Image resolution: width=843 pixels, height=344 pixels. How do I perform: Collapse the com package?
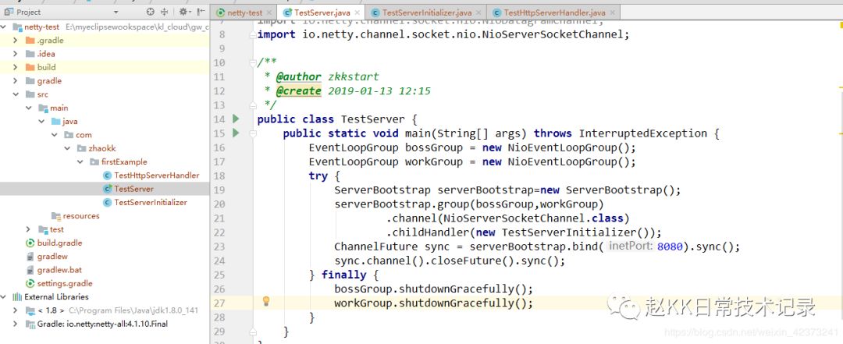[54, 135]
